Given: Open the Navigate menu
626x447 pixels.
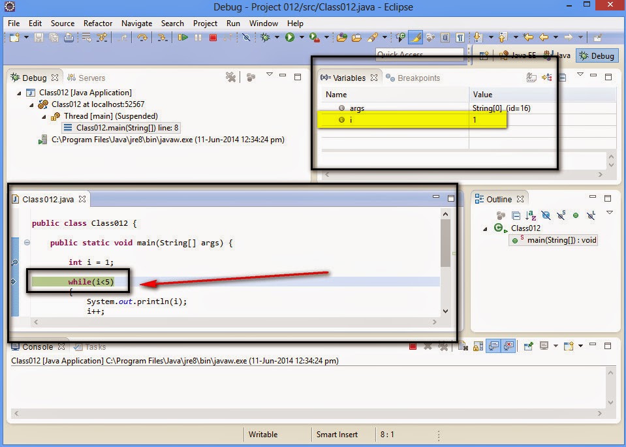Looking at the screenshot, I should pos(136,23).
